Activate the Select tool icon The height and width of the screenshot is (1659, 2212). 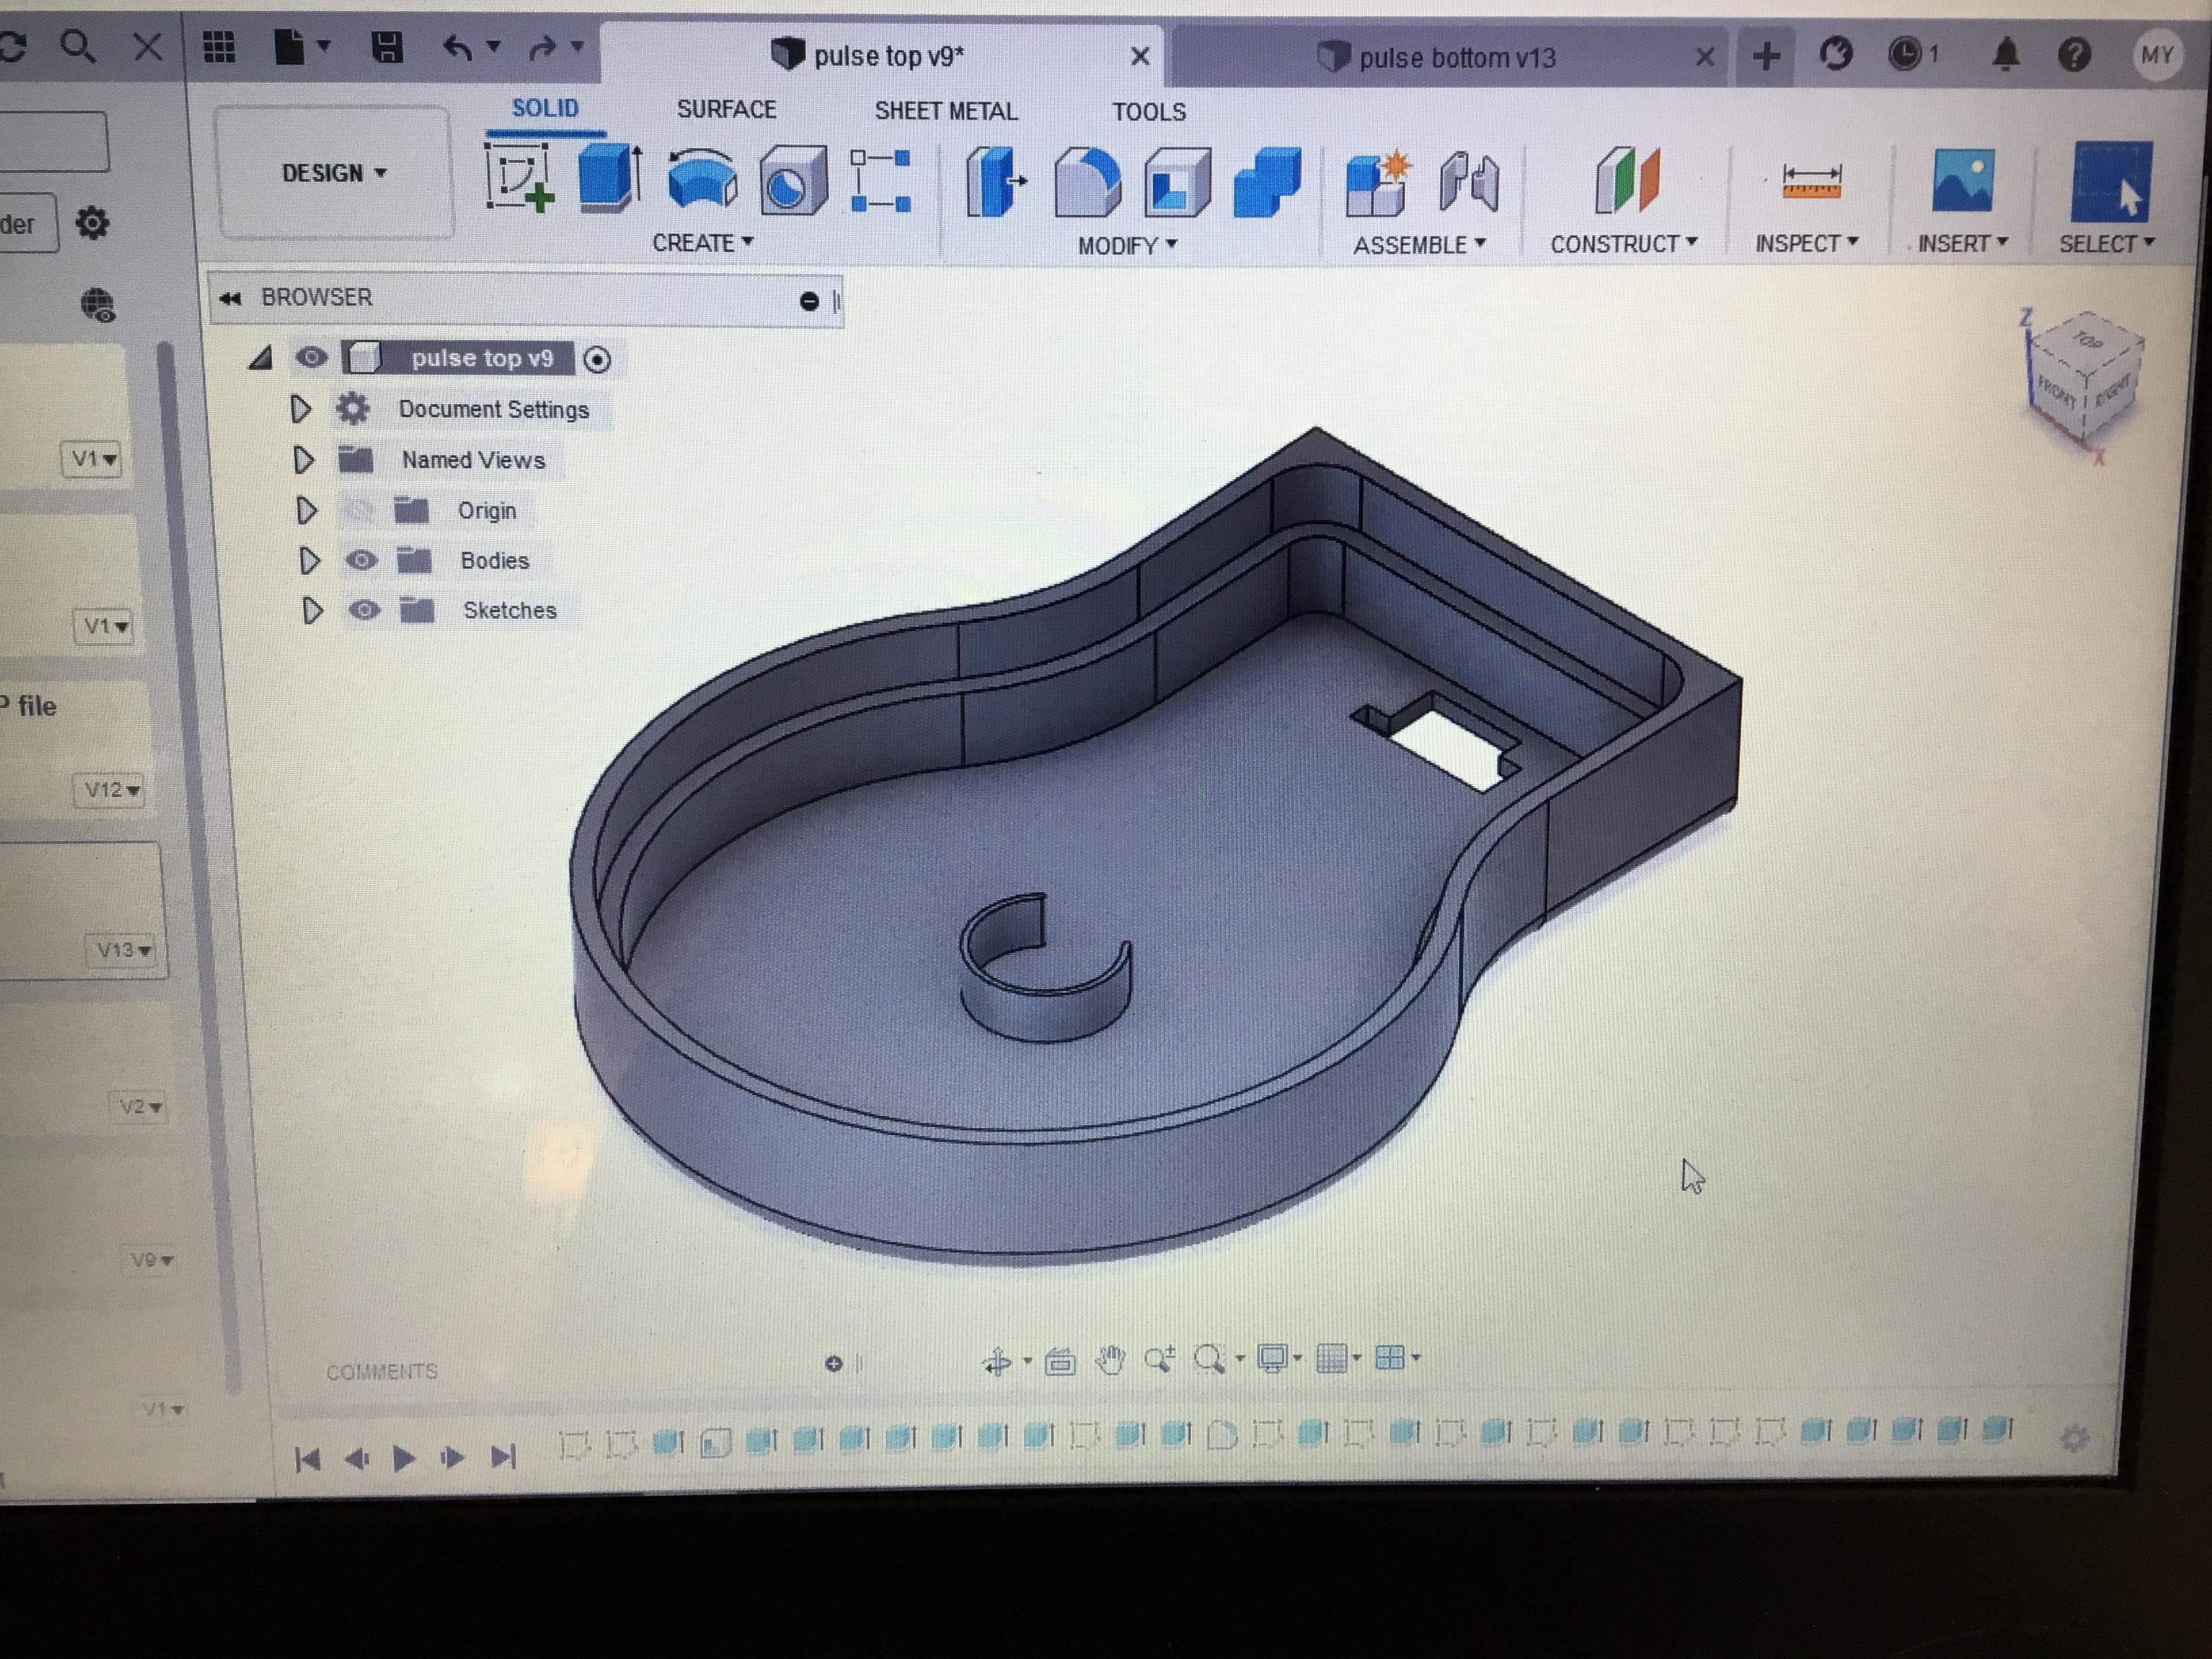pos(2111,181)
